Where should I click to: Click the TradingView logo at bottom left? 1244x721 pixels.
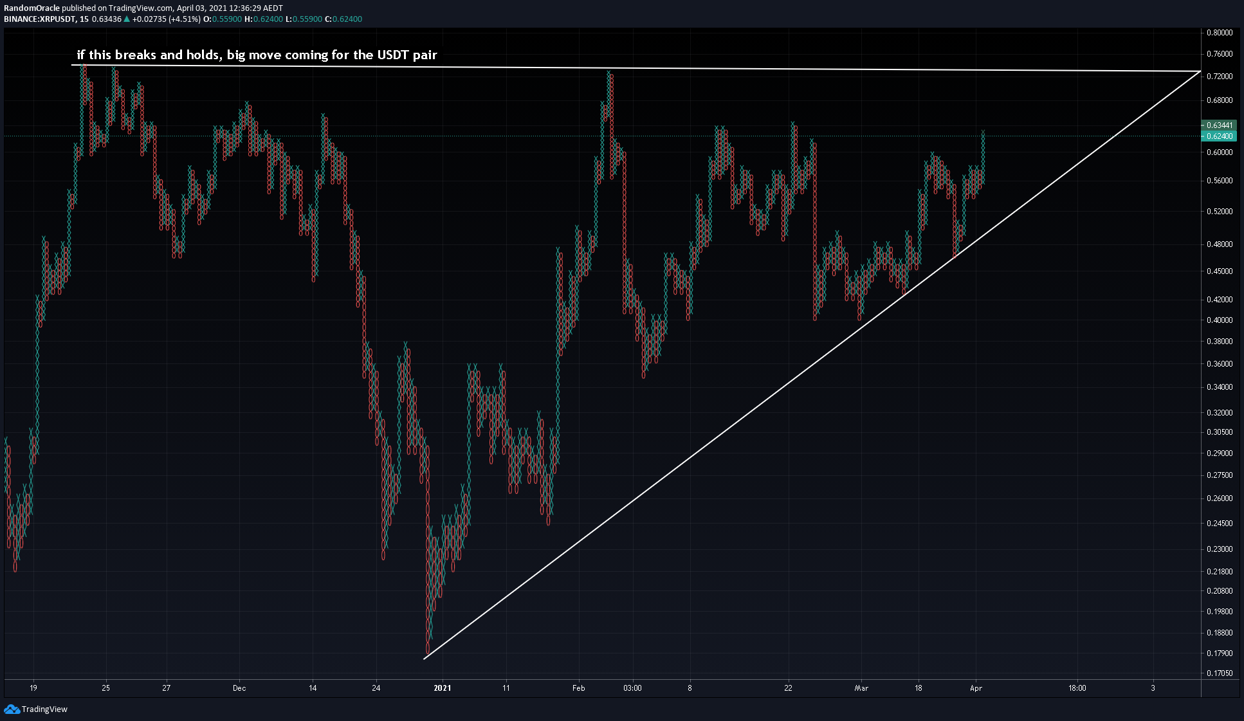click(35, 709)
